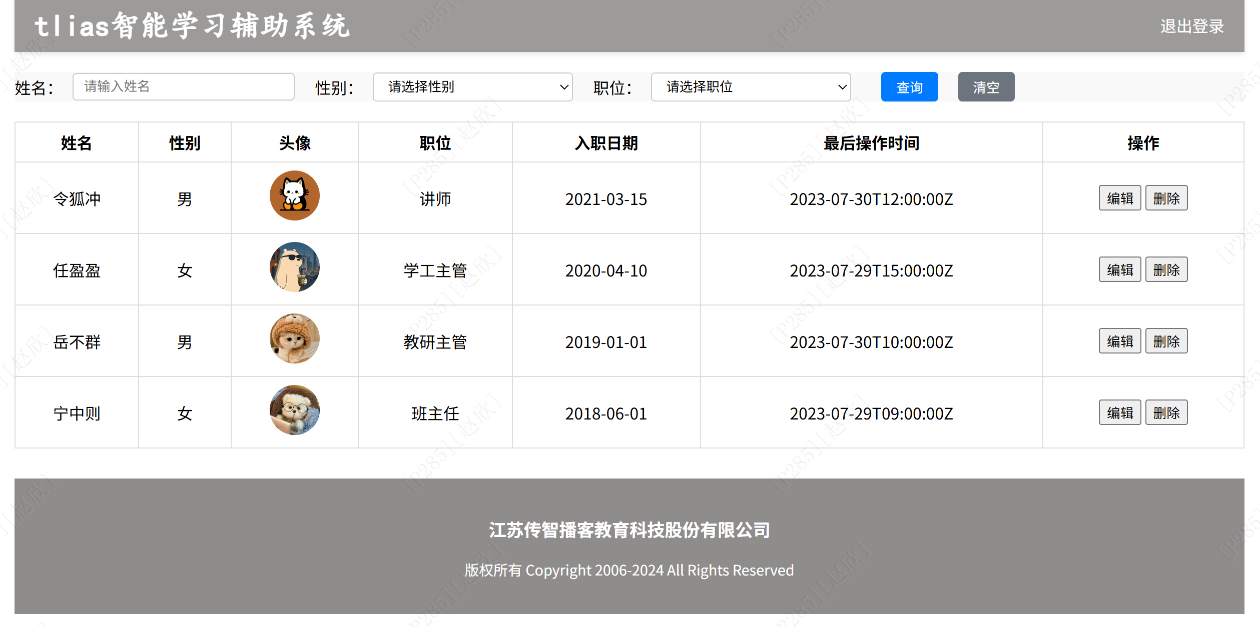Open the 职位 position dropdown

tap(751, 87)
